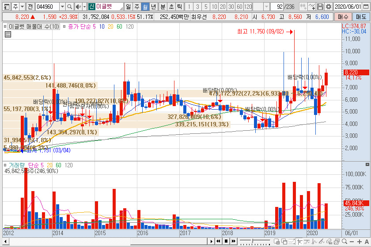The height and width of the screenshot is (247, 371).
Task: Click the stop playback button
Action: click(226, 241)
